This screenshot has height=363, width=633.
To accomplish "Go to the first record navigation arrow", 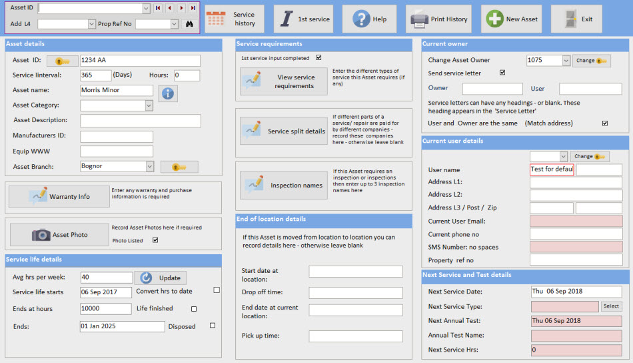I will point(158,9).
